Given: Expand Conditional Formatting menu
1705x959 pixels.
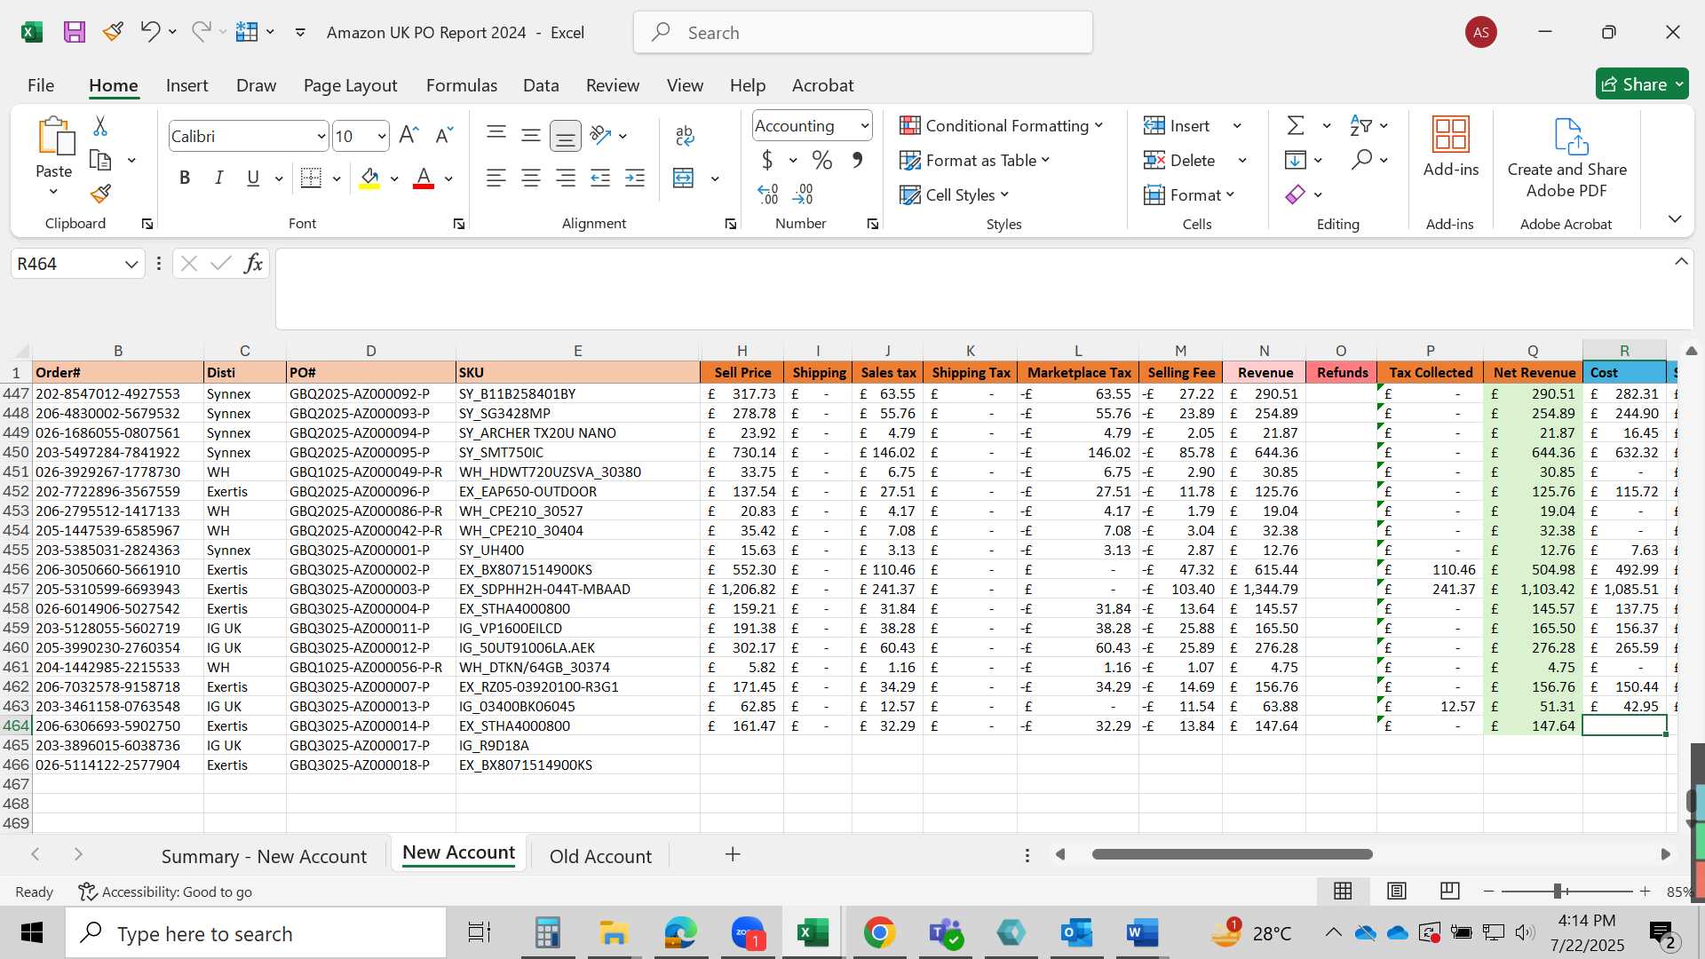Looking at the screenshot, I should [1001, 125].
